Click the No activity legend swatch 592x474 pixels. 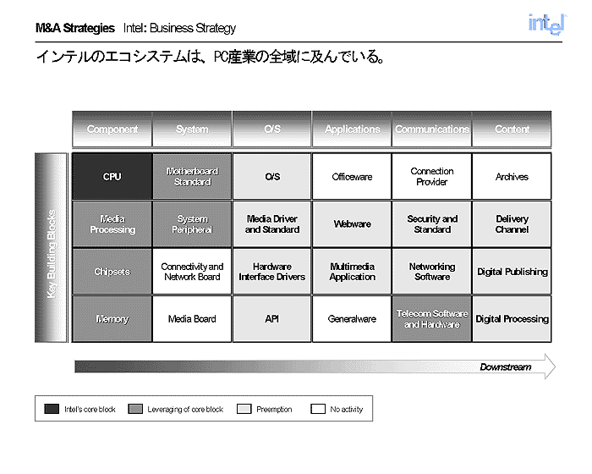(317, 410)
